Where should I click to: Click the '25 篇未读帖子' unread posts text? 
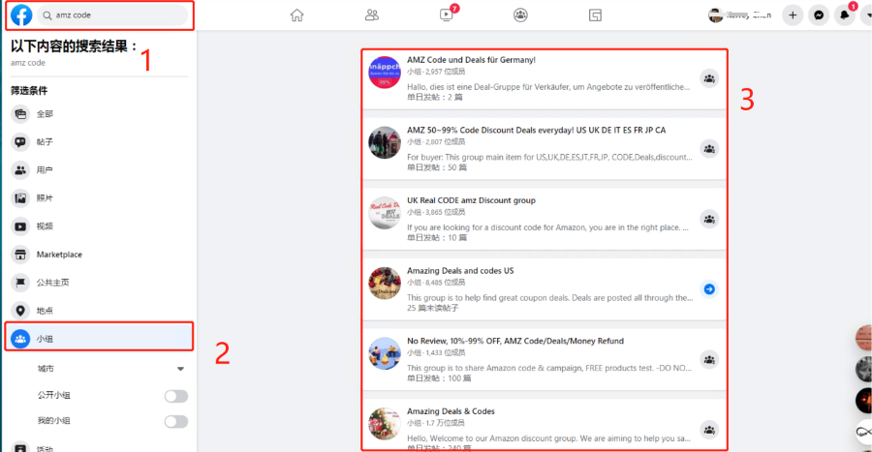(433, 308)
